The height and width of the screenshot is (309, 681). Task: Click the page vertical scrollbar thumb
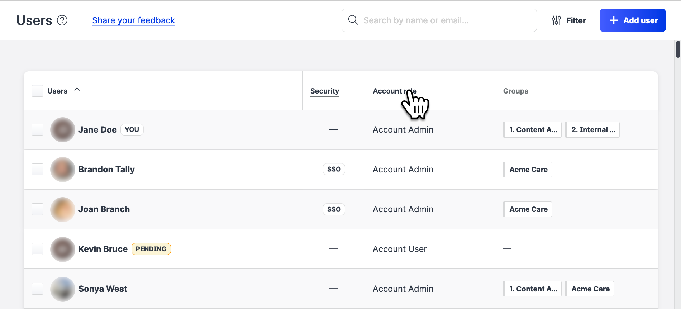coord(678,49)
